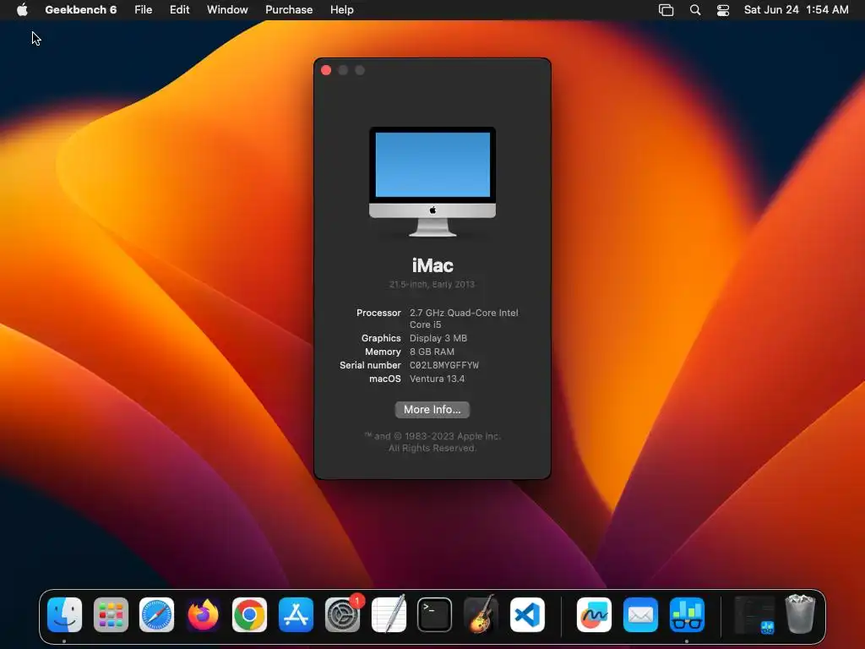Switch to Geekbench 6 in the Dock
Image resolution: width=865 pixels, height=649 pixels.
point(686,615)
